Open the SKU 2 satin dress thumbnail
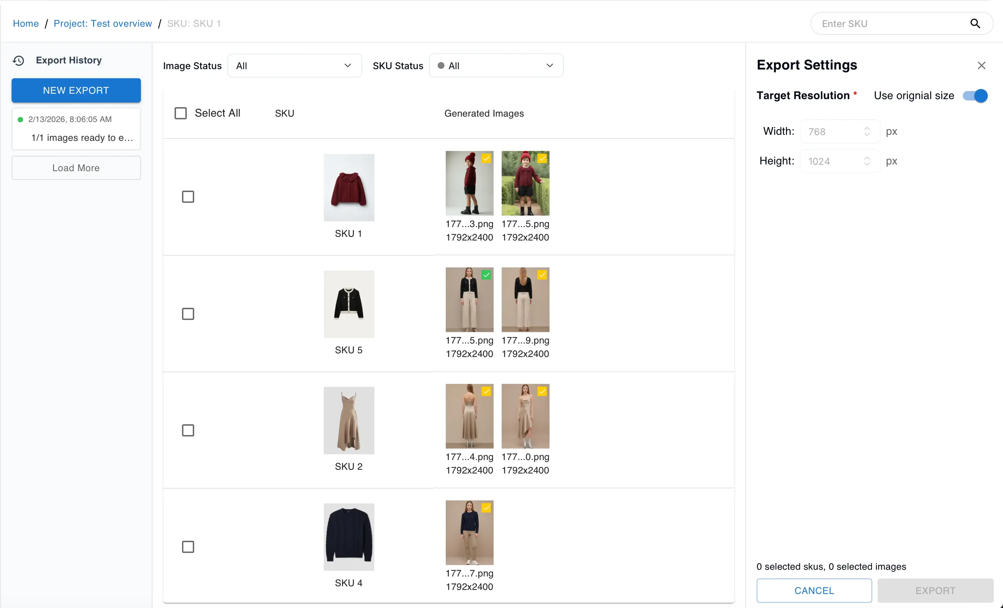This screenshot has height=608, width=1003. click(349, 420)
